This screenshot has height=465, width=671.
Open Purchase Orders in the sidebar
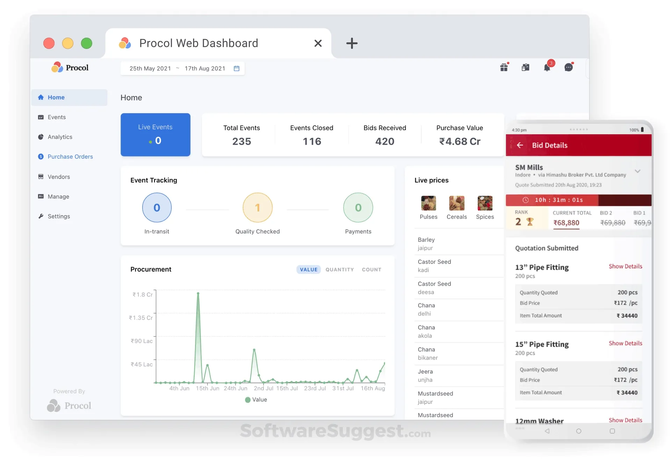[70, 157]
